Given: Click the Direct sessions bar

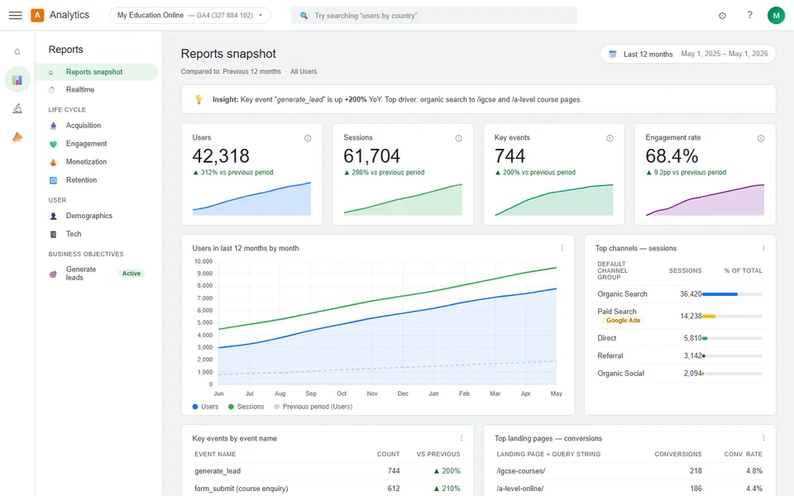Looking at the screenshot, I should pos(732,338).
